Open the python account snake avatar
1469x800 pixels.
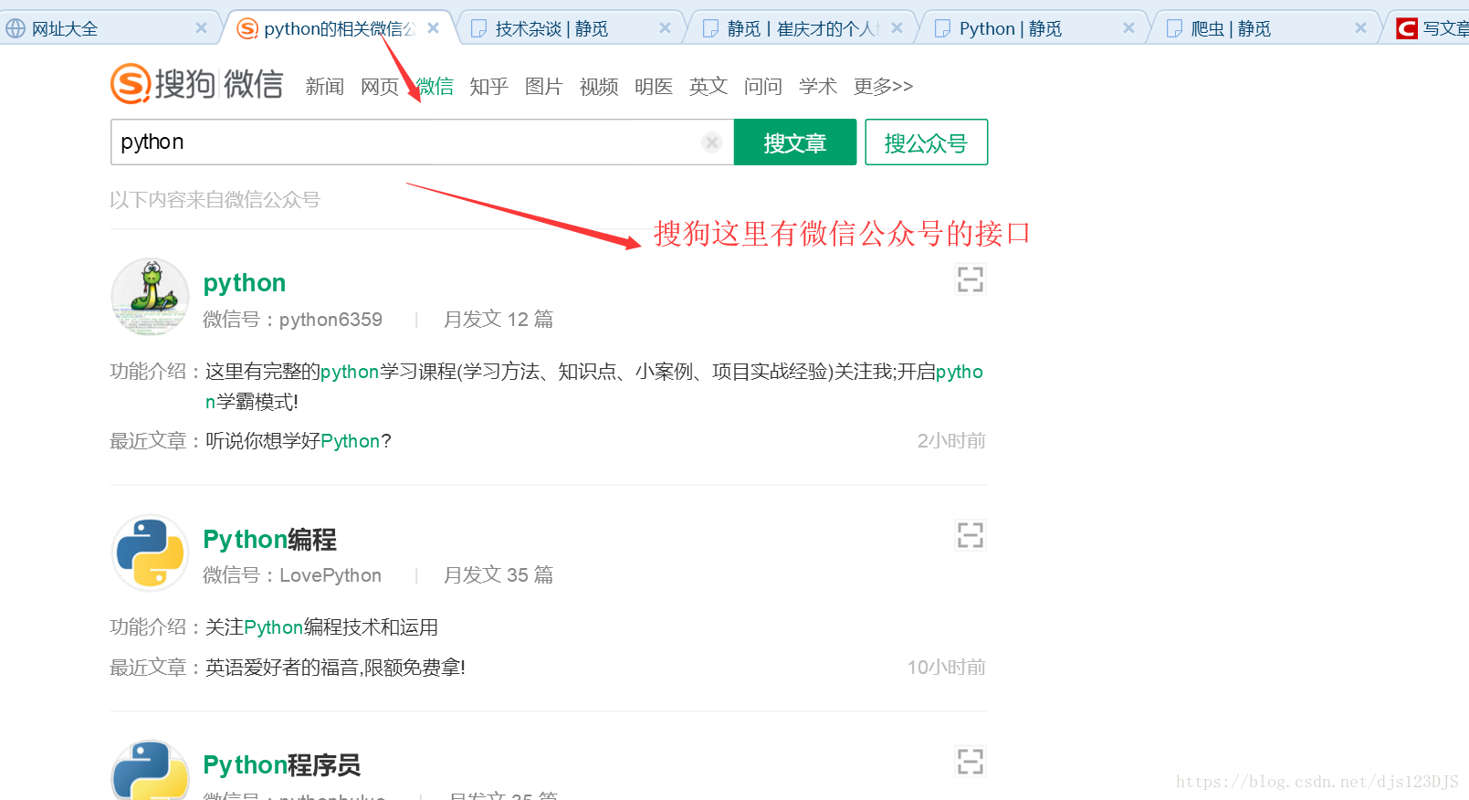[x=150, y=297]
